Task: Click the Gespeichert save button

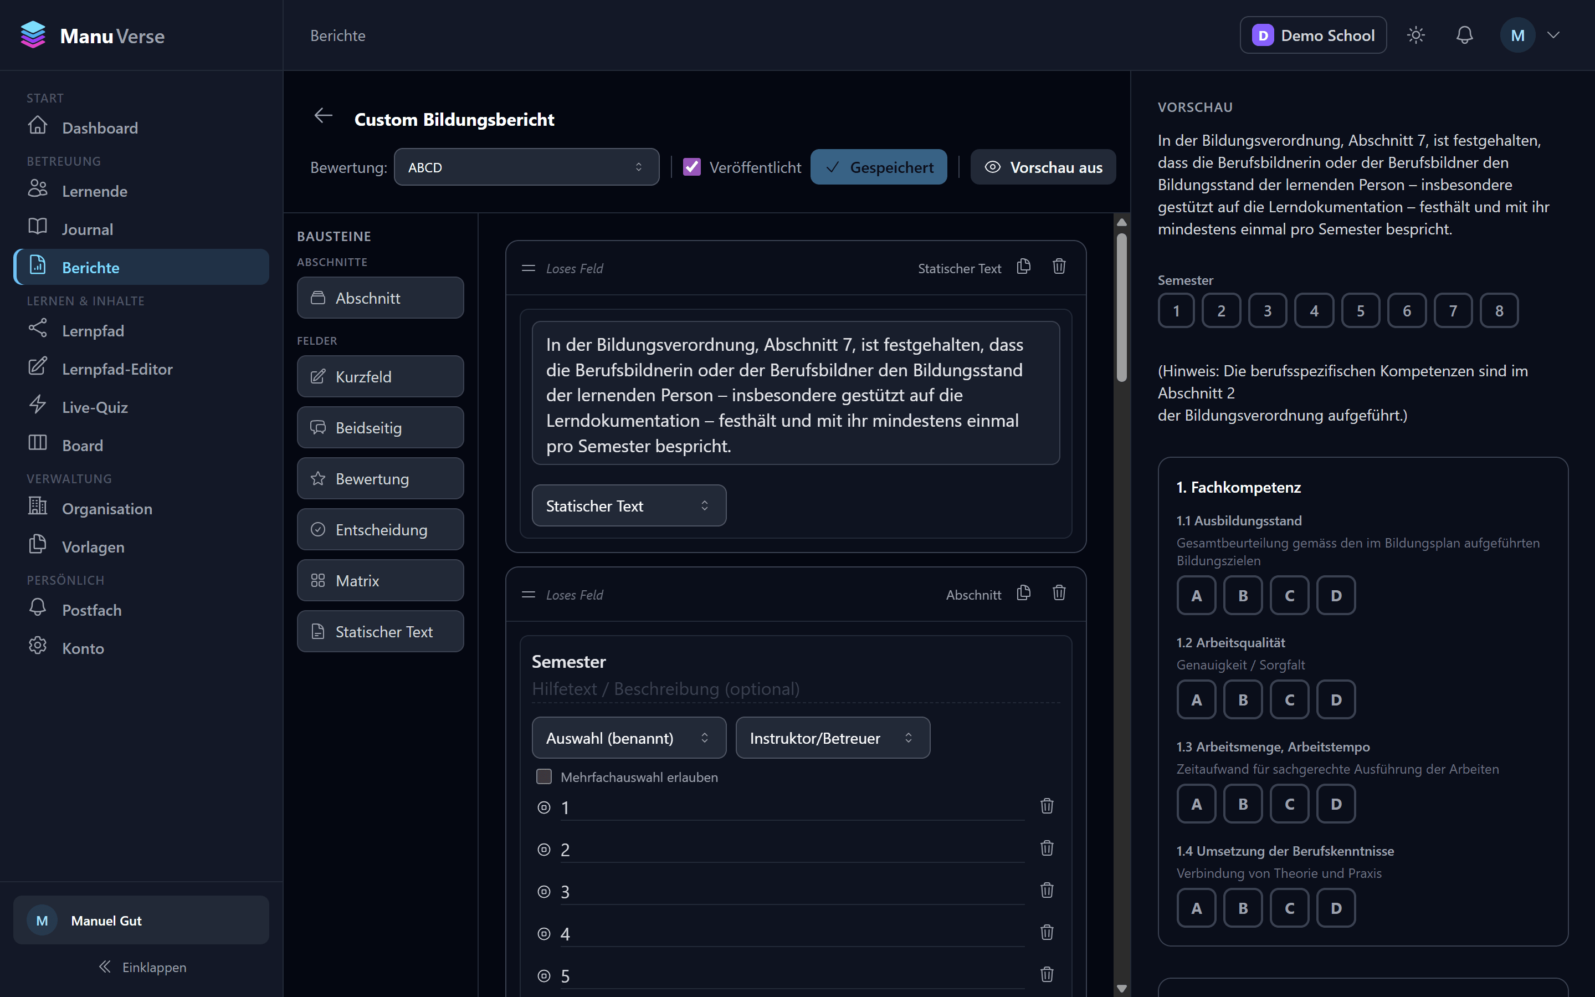Action: tap(879, 167)
